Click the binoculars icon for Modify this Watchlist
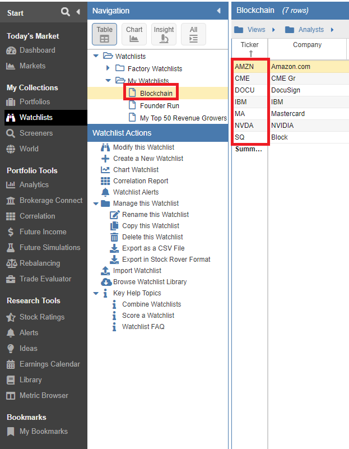This screenshot has width=349, height=449. coord(105,147)
